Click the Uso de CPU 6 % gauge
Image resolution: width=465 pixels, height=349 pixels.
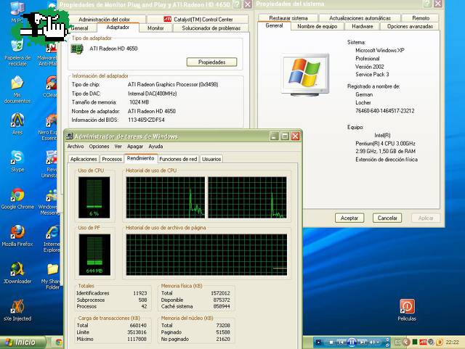click(x=94, y=197)
